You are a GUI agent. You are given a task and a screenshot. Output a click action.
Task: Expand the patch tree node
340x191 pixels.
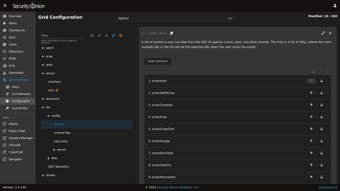point(42,48)
